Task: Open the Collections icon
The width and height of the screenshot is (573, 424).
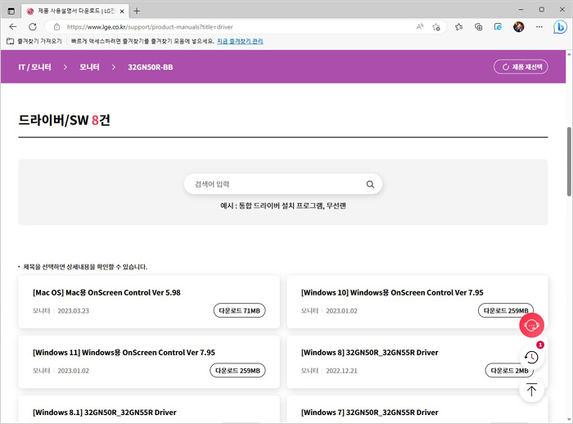Action: tap(478, 27)
